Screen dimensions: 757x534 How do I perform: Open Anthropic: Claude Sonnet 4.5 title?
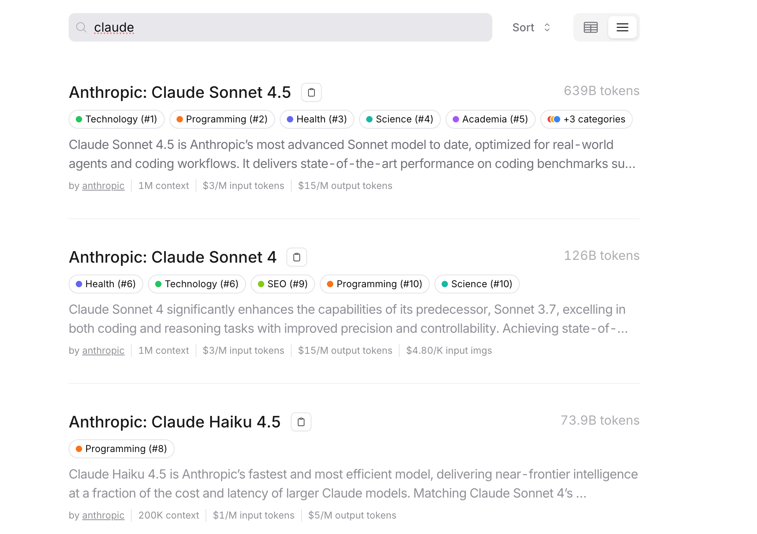coord(180,92)
